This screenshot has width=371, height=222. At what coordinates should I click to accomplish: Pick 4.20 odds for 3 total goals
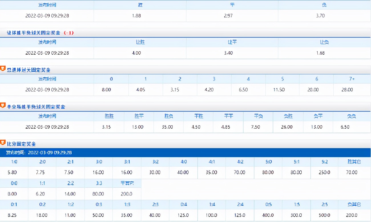click(209, 90)
